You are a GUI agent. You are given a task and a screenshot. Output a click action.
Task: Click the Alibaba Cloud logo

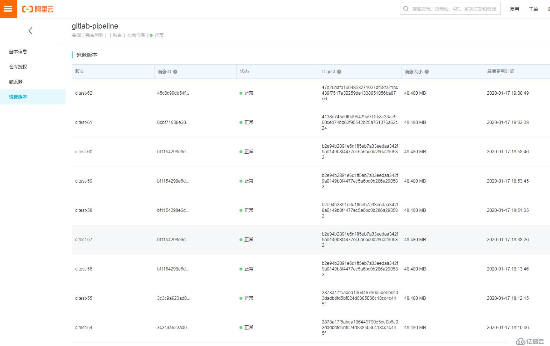pos(38,9)
